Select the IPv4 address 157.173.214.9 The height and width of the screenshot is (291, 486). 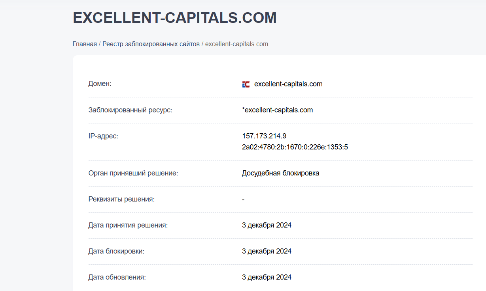(x=264, y=136)
